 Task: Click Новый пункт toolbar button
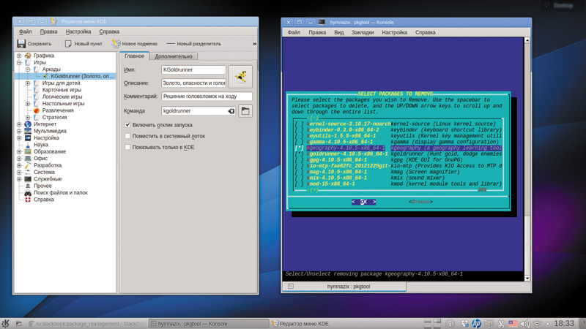(x=84, y=44)
